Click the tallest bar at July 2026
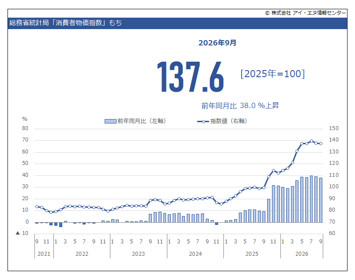This screenshot has width=355, height=280. click(311, 199)
